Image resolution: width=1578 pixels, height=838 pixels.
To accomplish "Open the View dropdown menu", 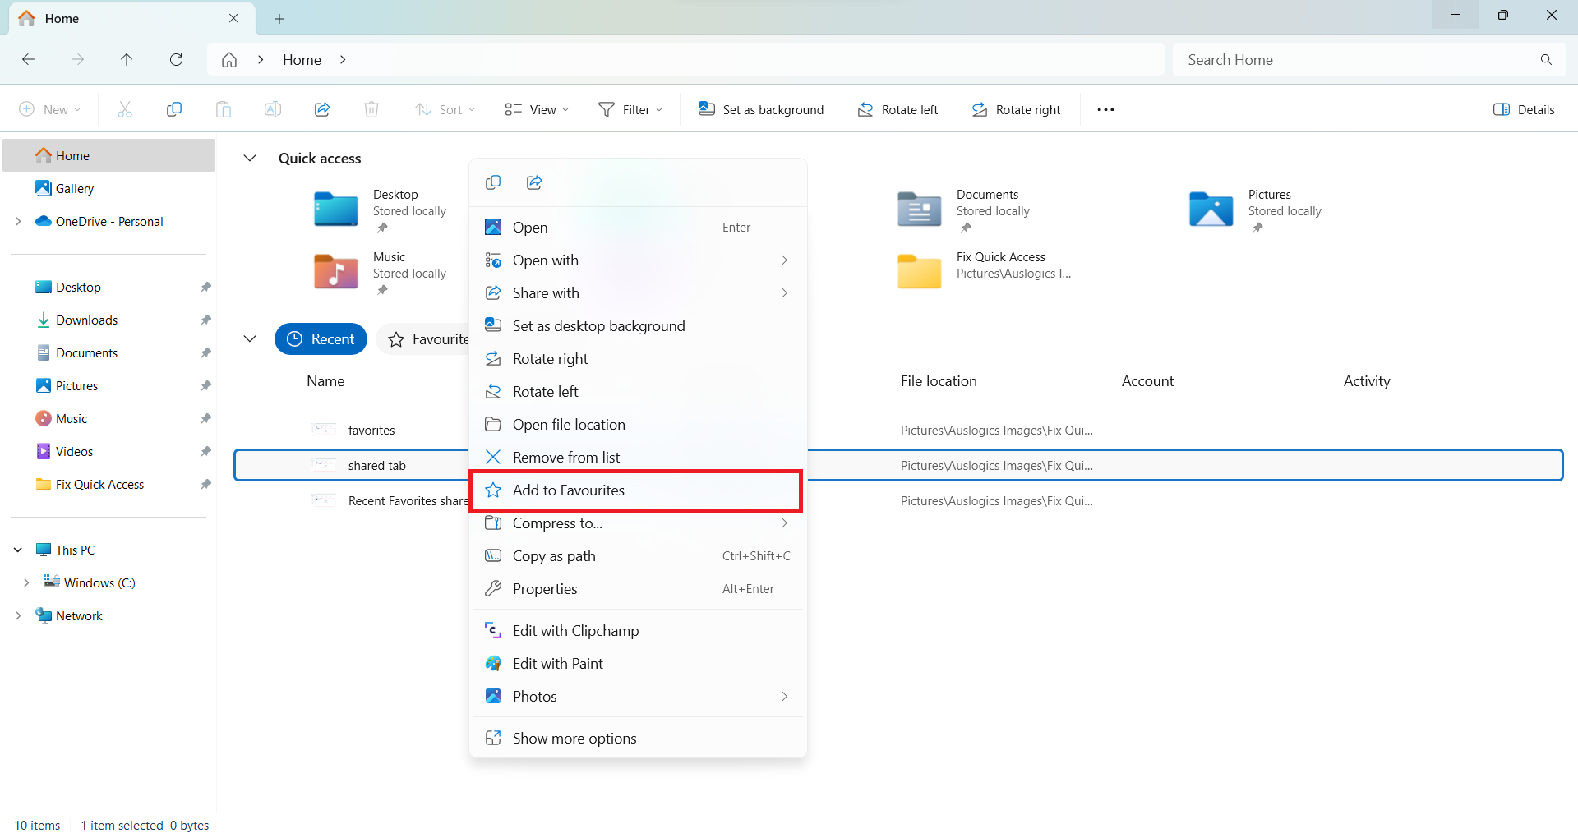I will 537,109.
